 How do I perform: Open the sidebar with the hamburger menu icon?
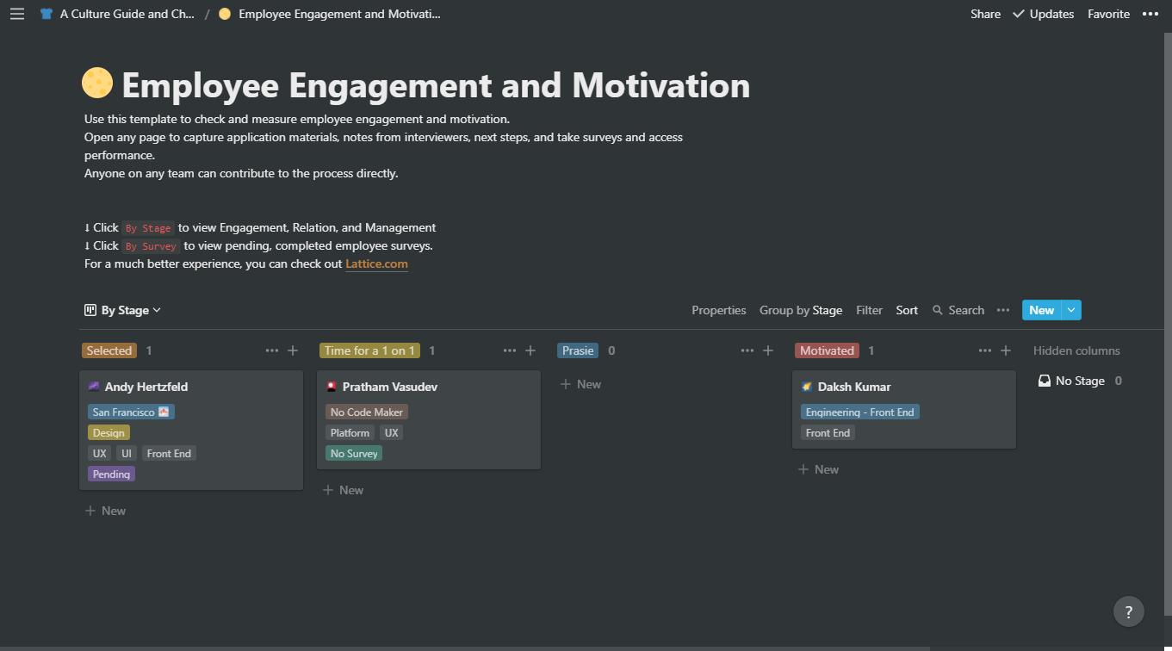(17, 13)
